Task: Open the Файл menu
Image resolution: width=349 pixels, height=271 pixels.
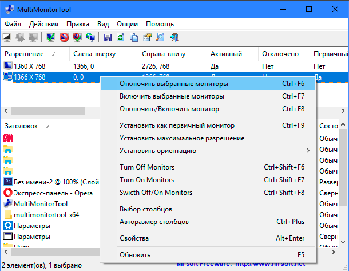Action: point(13,24)
